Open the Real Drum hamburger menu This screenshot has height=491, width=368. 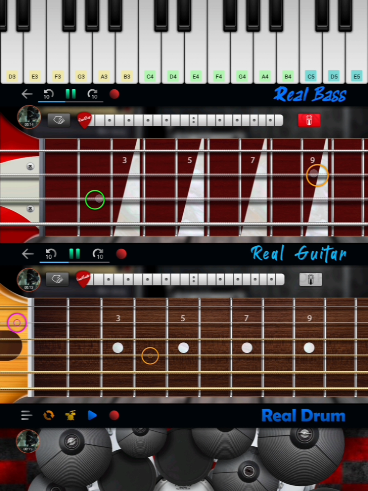click(x=27, y=415)
